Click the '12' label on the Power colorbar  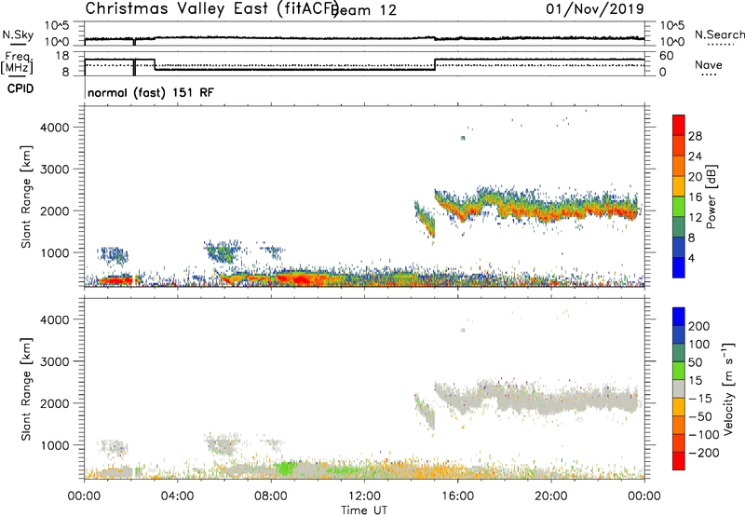[695, 217]
